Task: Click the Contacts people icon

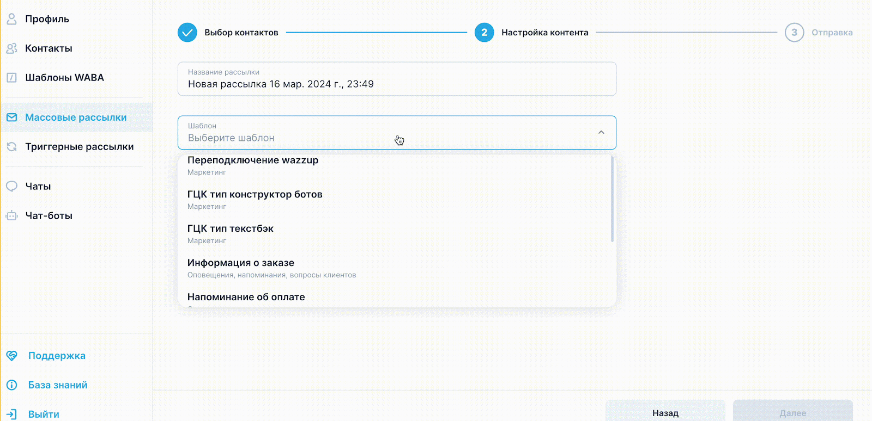Action: point(11,48)
